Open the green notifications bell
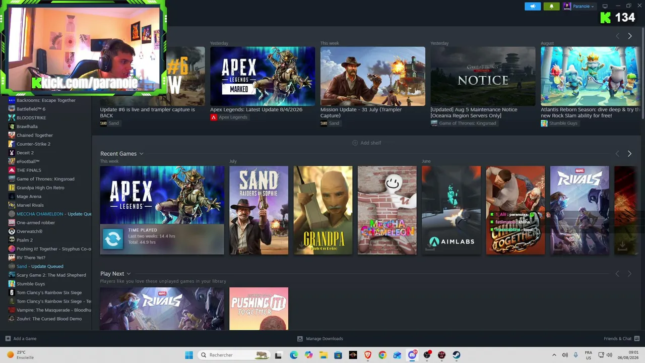 coord(551,6)
